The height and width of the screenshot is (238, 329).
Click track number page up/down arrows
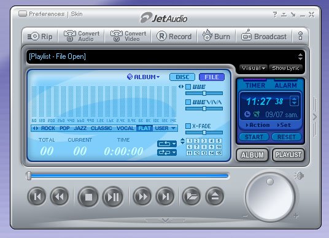182,141
